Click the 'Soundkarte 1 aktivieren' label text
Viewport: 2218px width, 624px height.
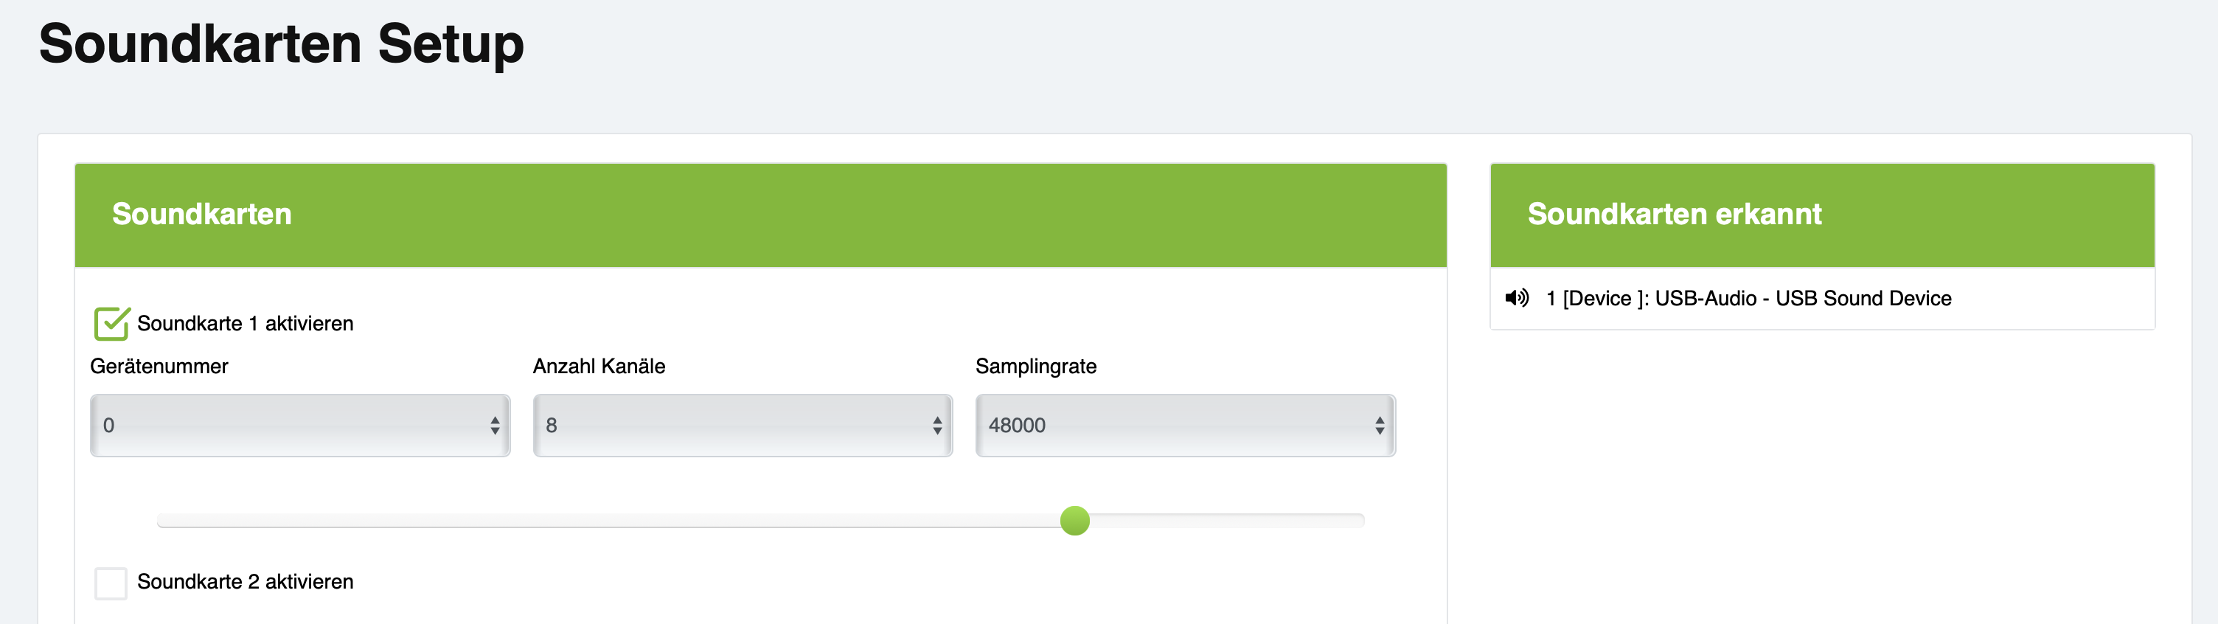click(x=246, y=324)
